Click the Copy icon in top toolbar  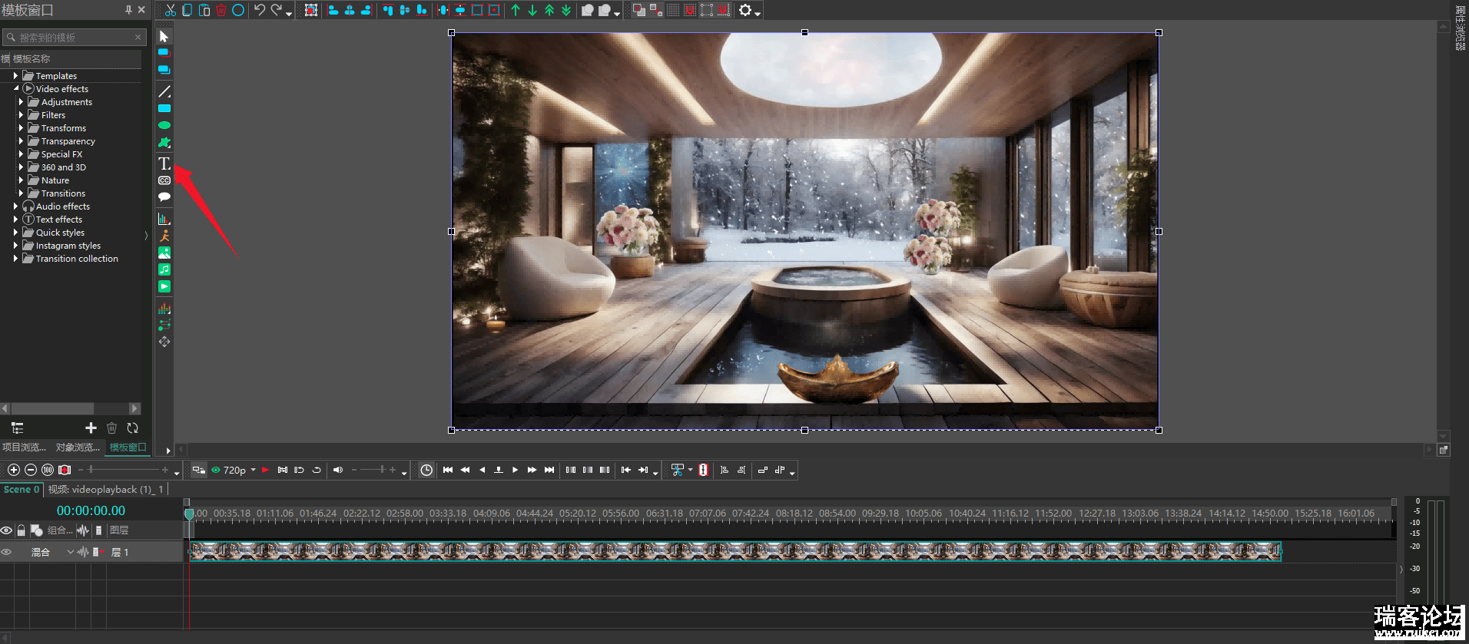click(187, 10)
